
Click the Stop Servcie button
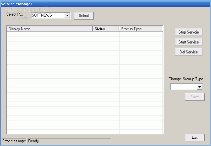coord(188,32)
